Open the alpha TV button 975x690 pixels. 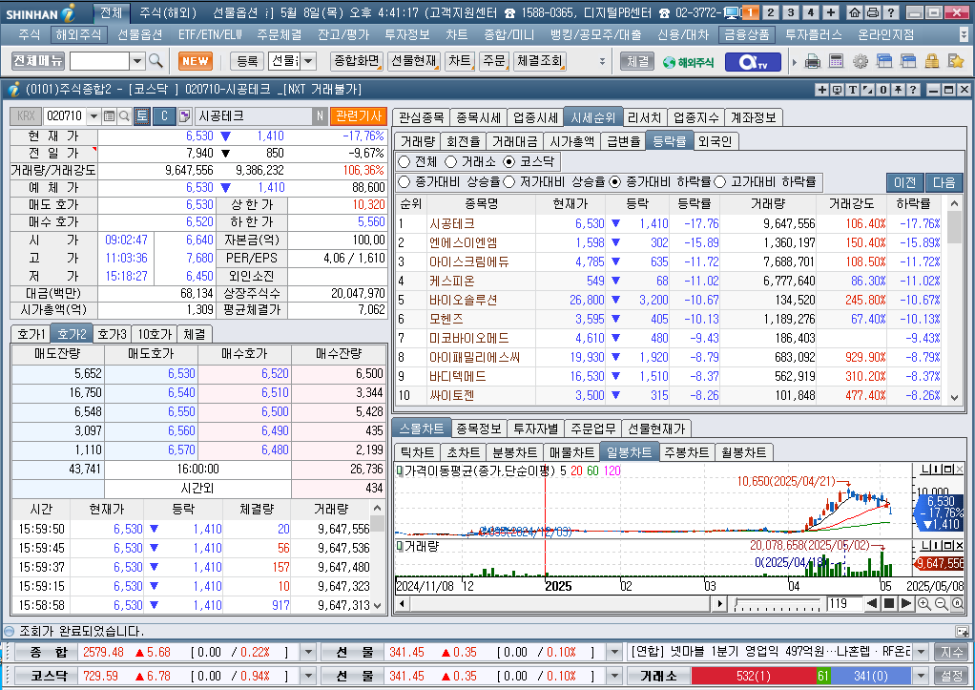tap(753, 62)
